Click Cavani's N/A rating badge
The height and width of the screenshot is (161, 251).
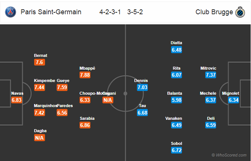tap(108, 100)
